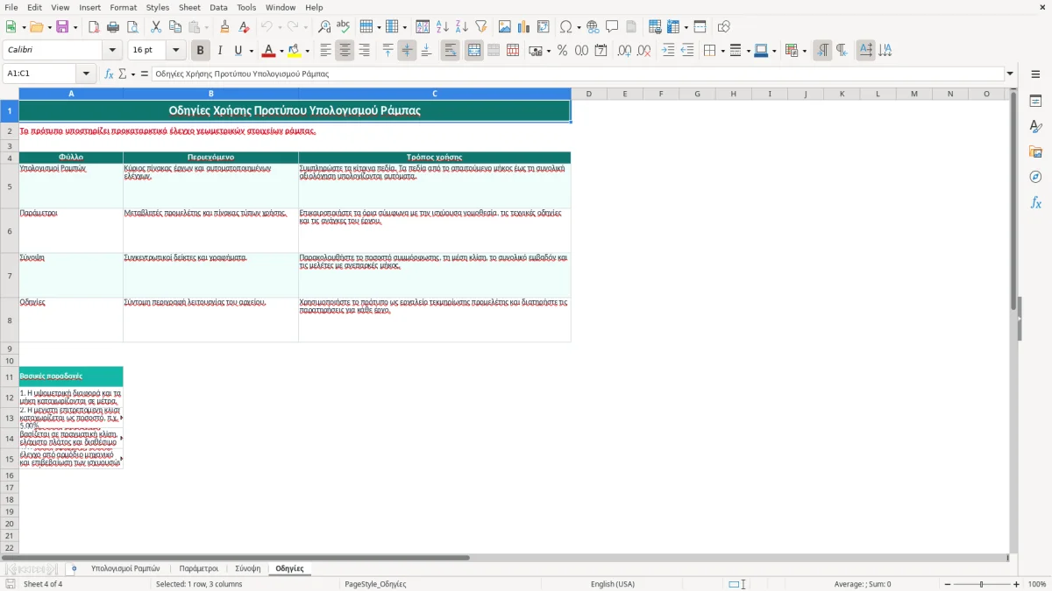1052x591 pixels.
Task: Open the Data menu
Action: coord(218,7)
